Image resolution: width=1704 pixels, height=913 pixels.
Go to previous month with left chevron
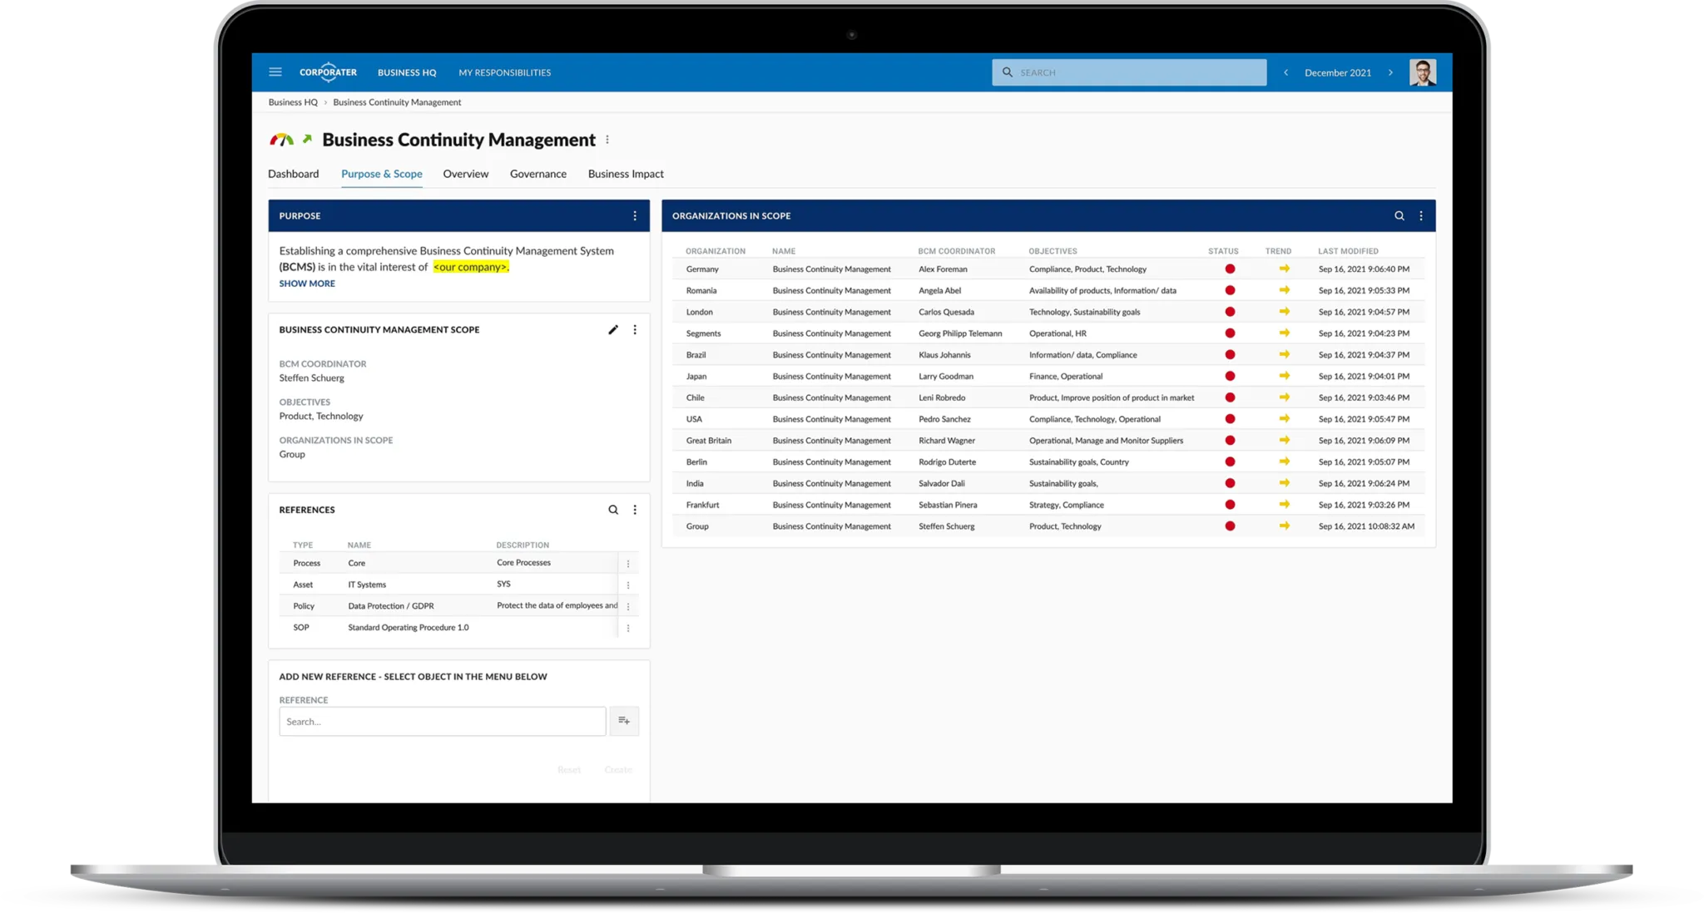tap(1286, 72)
